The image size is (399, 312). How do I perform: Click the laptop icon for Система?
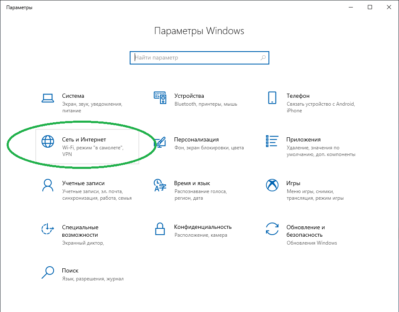pos(47,98)
